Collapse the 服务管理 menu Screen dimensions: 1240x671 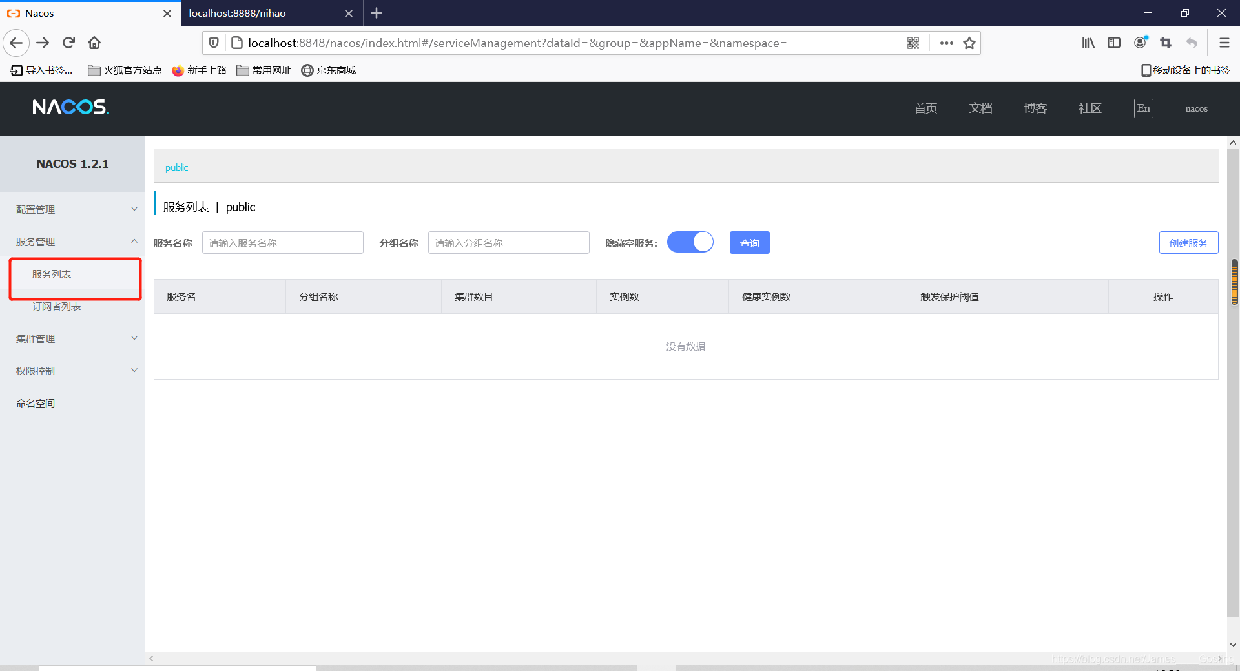click(x=72, y=242)
